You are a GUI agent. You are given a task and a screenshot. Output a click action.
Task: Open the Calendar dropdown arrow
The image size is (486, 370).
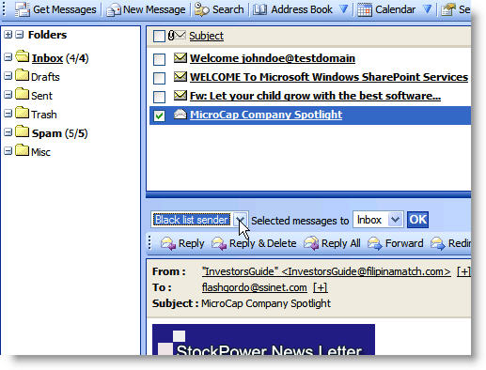point(427,9)
